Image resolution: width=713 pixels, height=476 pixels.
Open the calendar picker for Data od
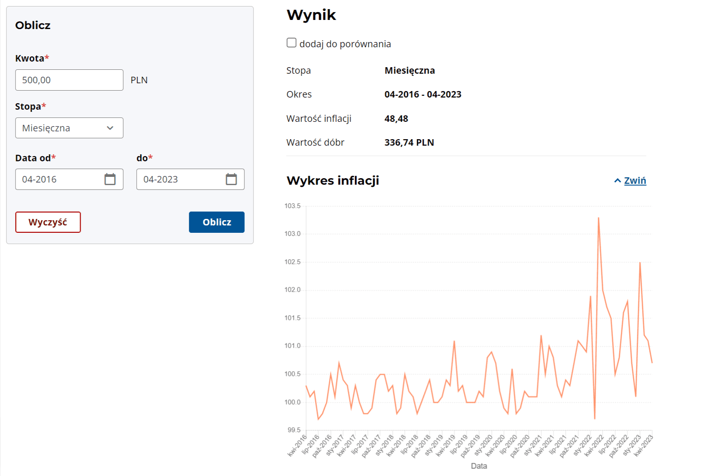coord(110,179)
